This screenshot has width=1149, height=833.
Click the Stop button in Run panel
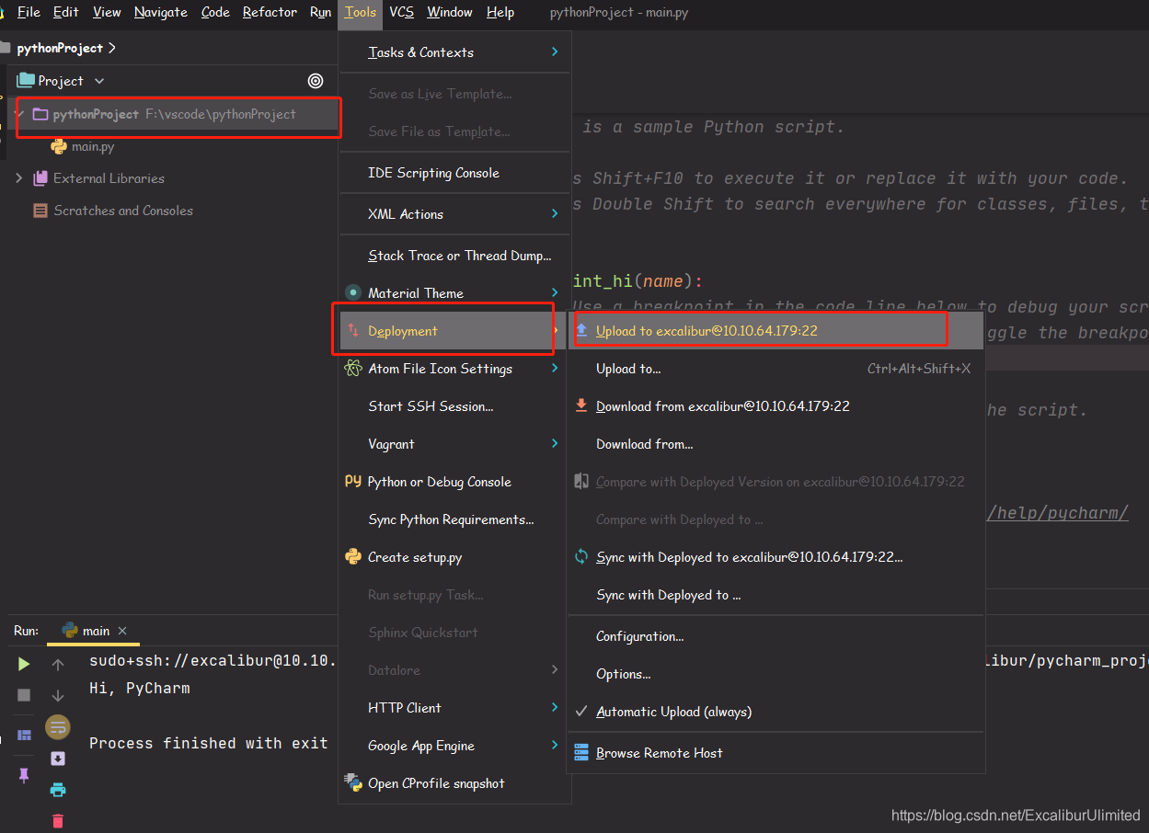24,695
